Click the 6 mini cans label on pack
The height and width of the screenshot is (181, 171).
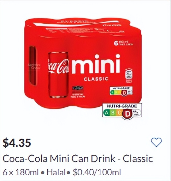(123, 43)
